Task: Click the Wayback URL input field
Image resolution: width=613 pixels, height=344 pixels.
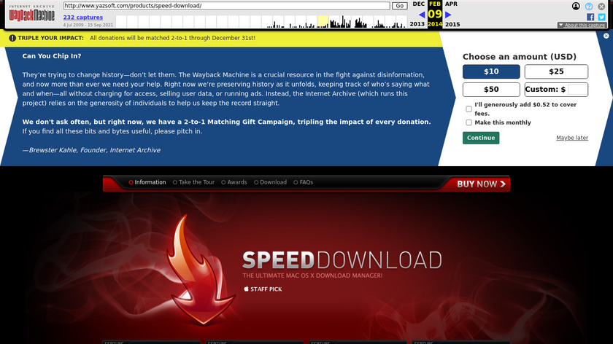Action: point(226,6)
